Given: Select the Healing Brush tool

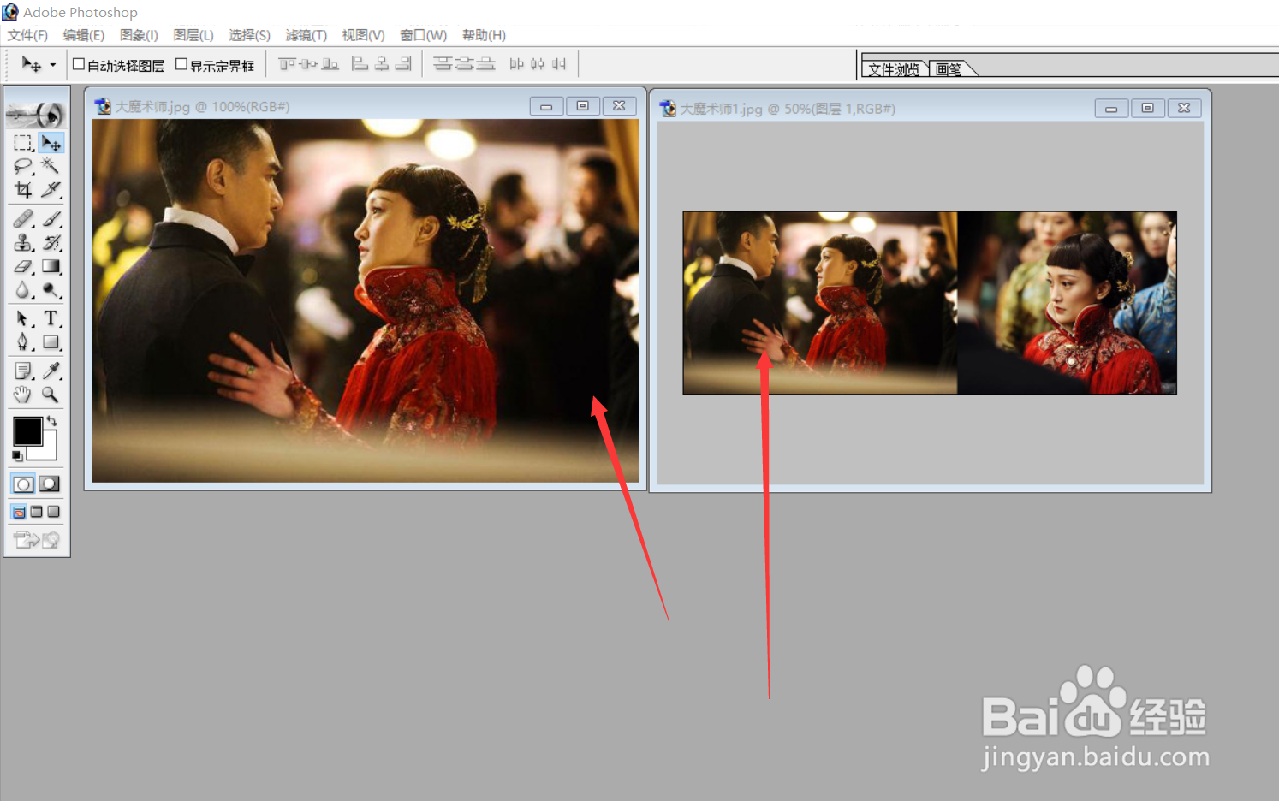Looking at the screenshot, I should (x=23, y=219).
